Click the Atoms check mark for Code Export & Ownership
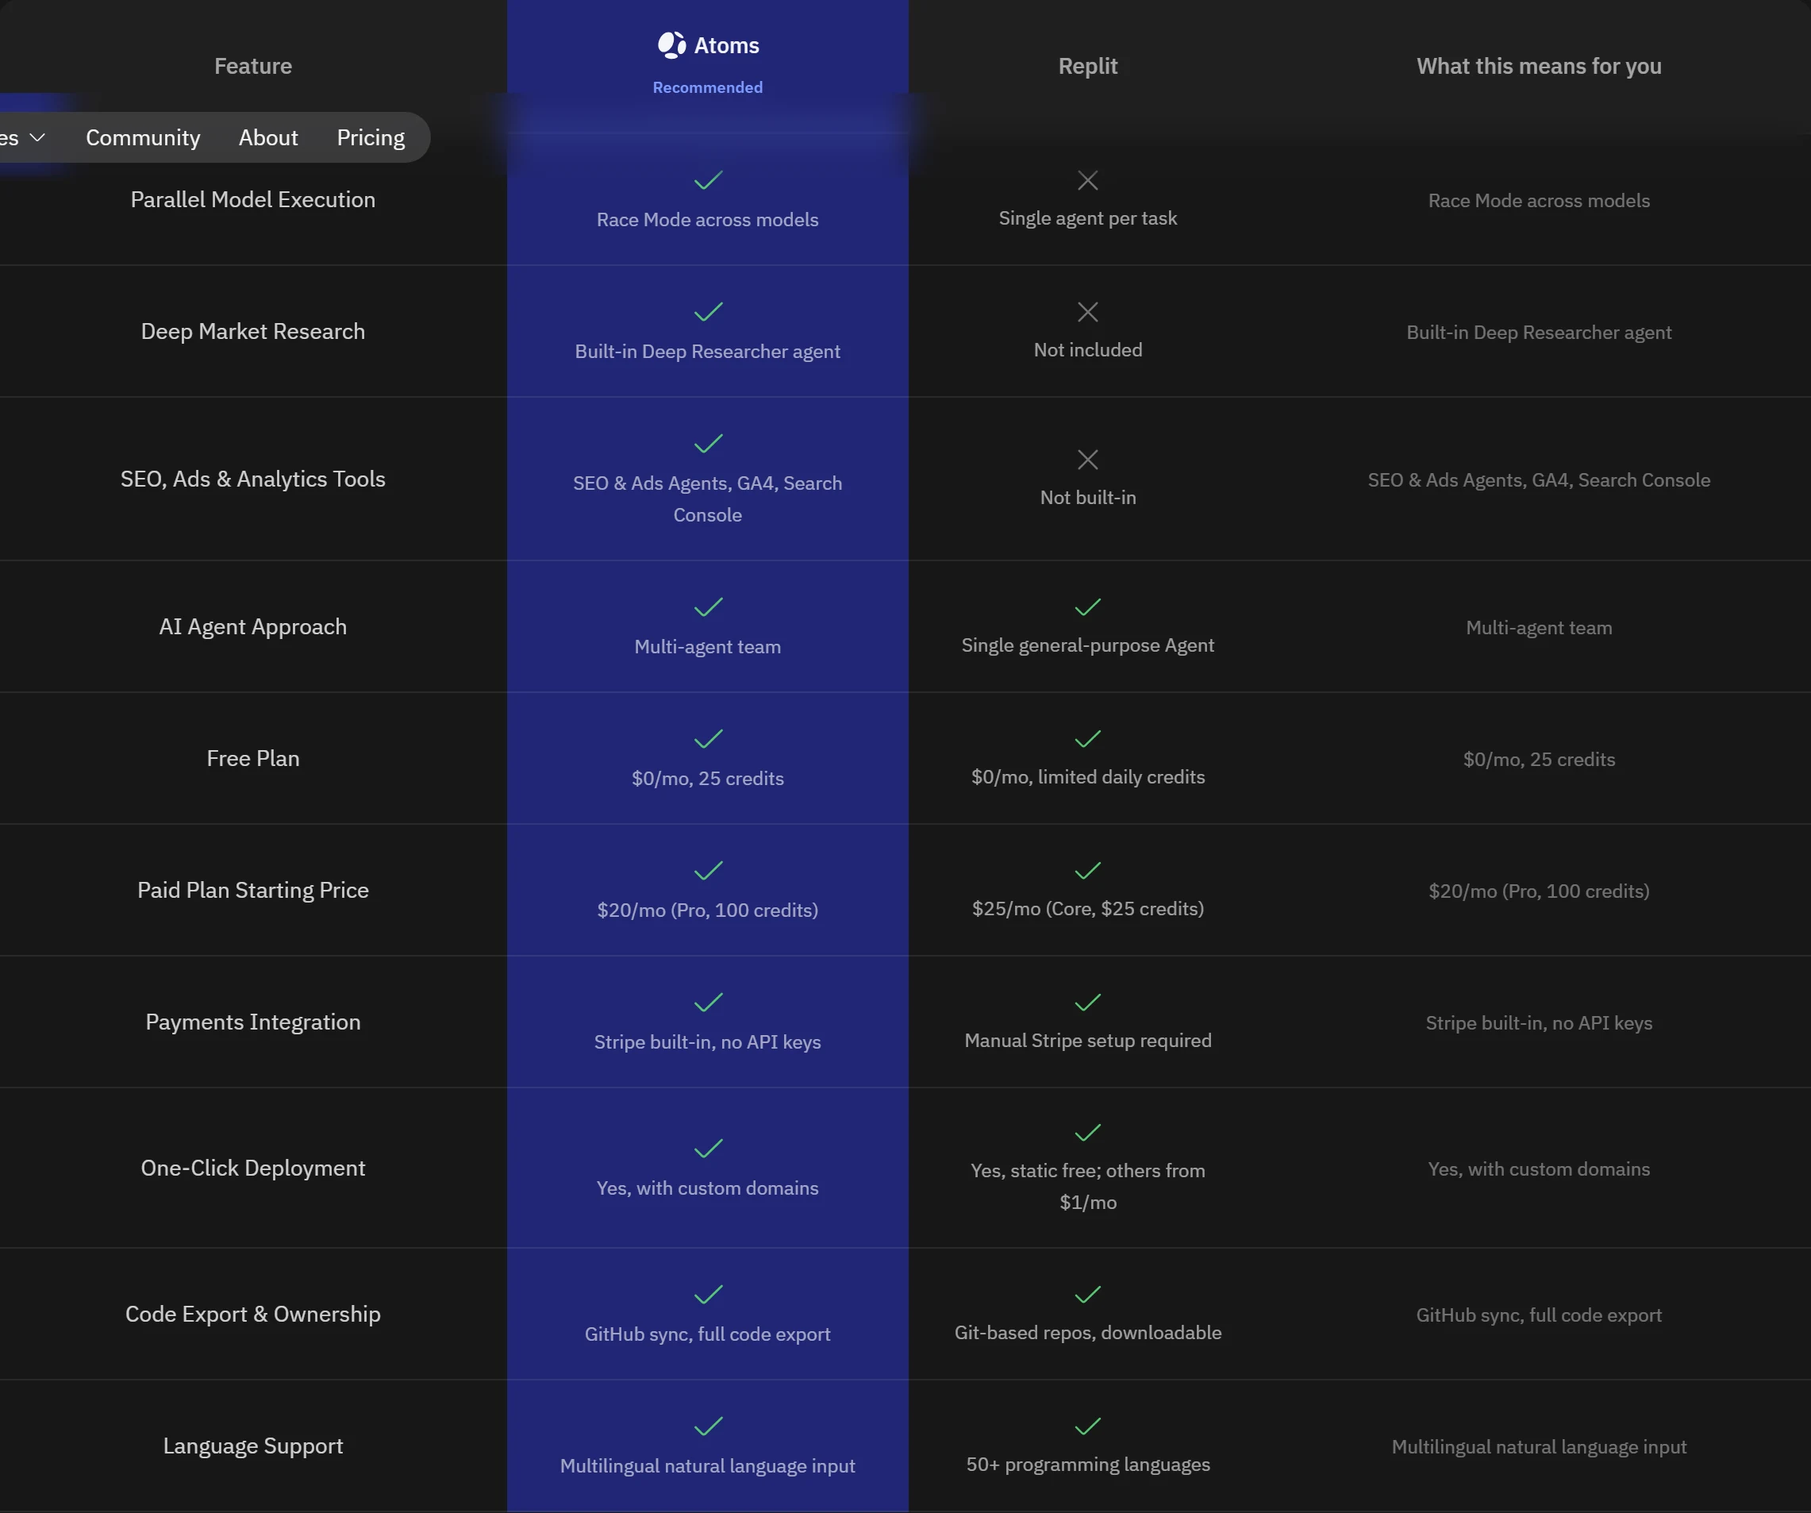 (x=708, y=1295)
